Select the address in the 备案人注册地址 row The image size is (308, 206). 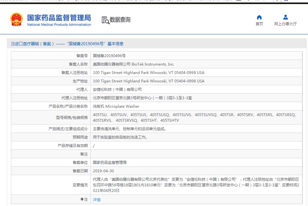coord(148,73)
